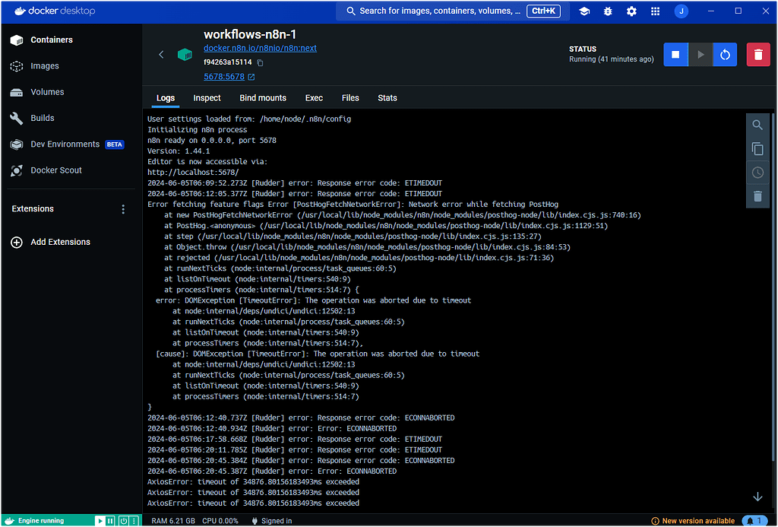
Task: Open the extensions grid icon in title bar
Action: click(x=656, y=11)
